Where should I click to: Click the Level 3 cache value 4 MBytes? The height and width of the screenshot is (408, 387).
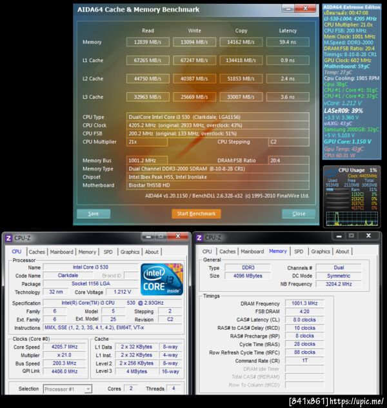pos(137,372)
